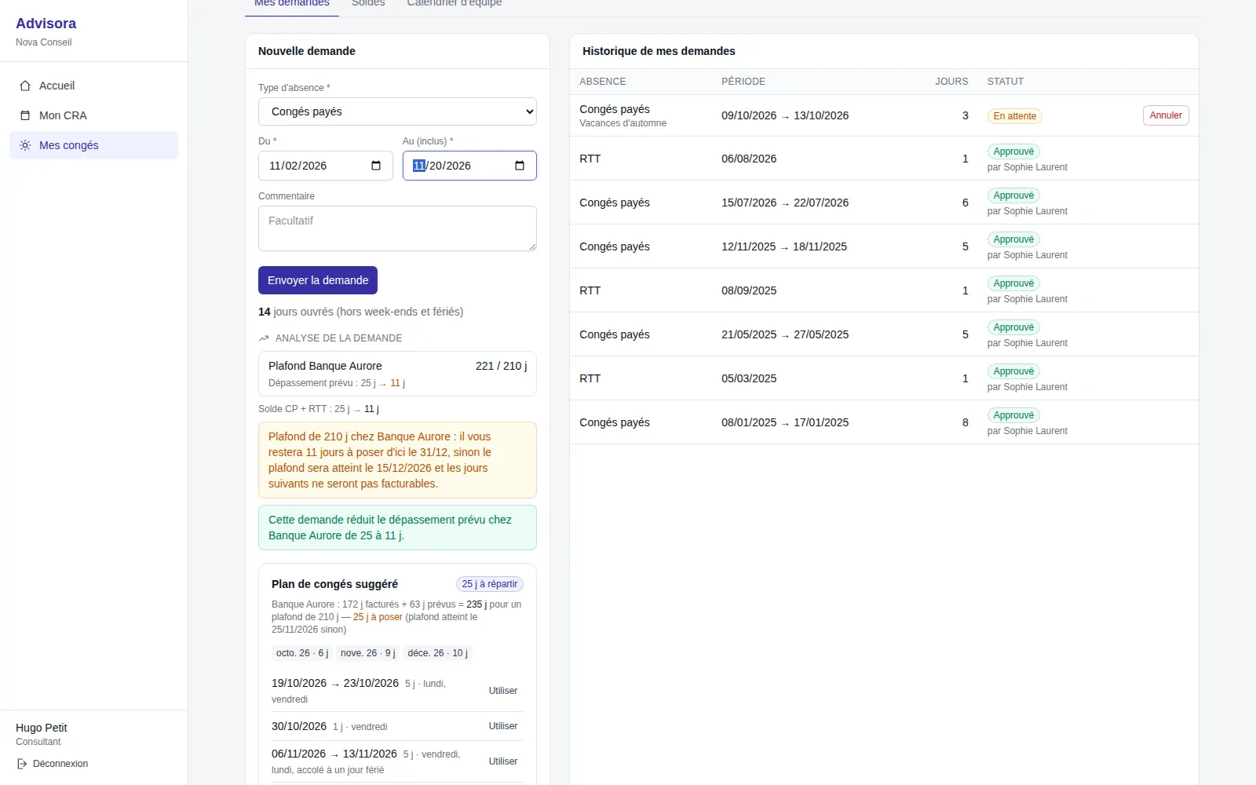Screen dimensions: 1256x785
Task: Open the Au (inclus) calendar picker icon
Action: point(520,166)
